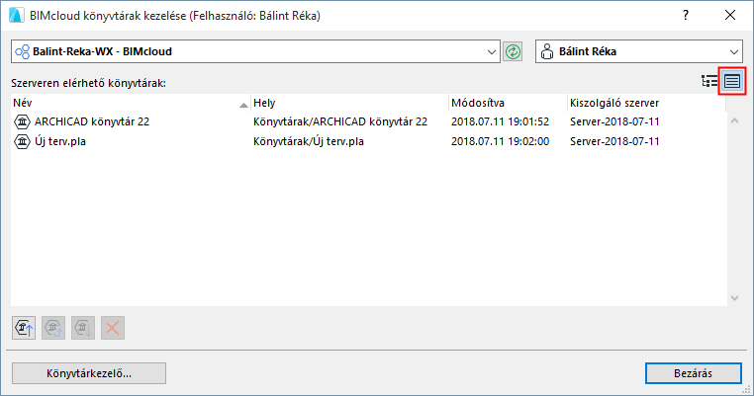Switch to flat list view icon
Image resolution: width=754 pixels, height=396 pixels.
coord(732,82)
